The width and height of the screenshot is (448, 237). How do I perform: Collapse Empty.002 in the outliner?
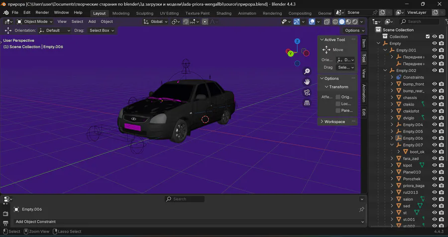pyautogui.click(x=385, y=70)
